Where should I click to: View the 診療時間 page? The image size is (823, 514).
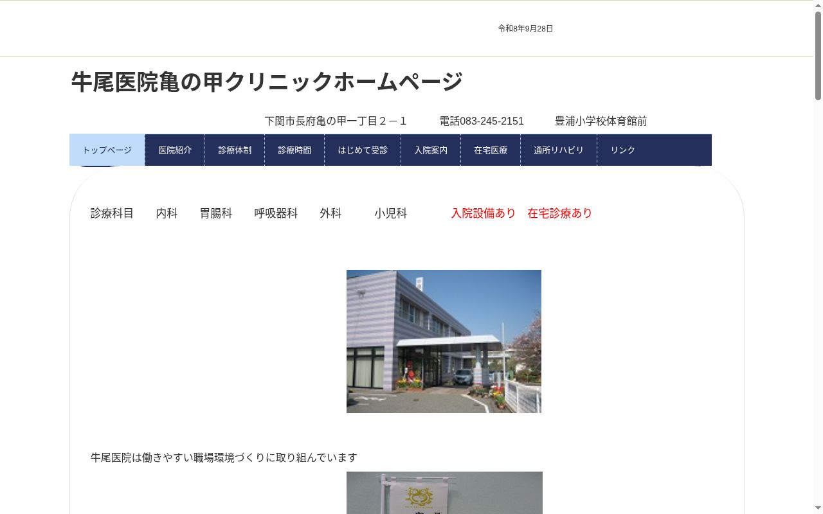(x=294, y=150)
